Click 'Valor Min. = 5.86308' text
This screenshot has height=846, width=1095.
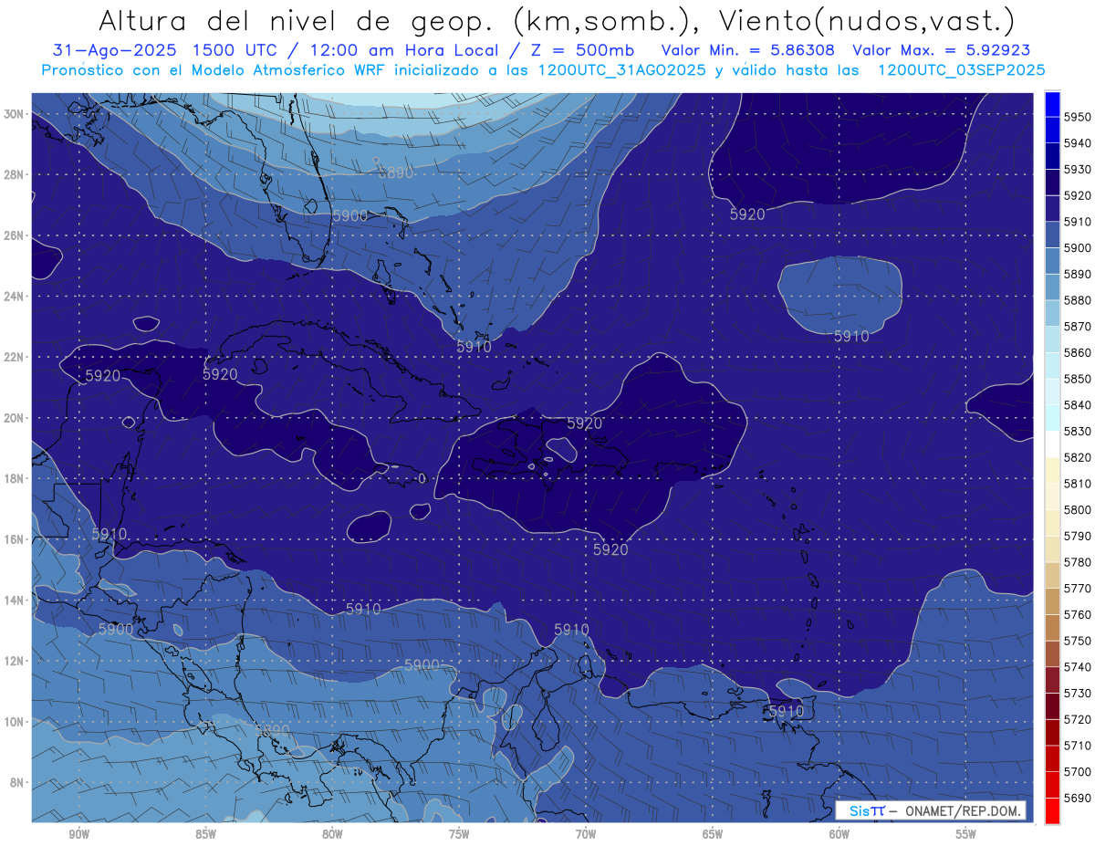tap(748, 51)
